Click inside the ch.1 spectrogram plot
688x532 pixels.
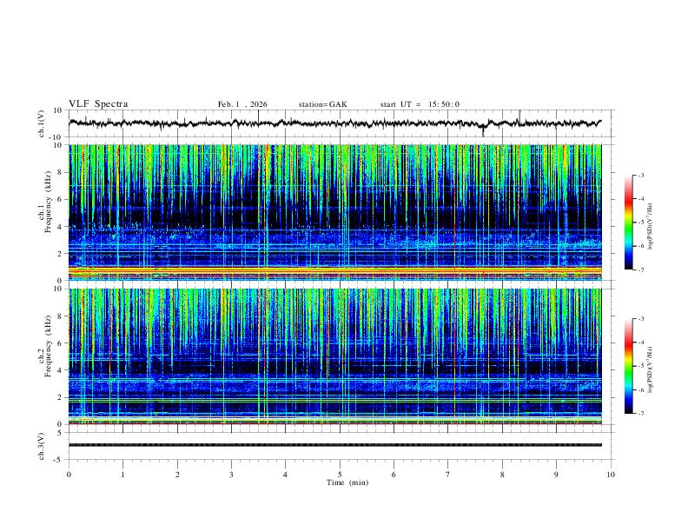point(334,212)
